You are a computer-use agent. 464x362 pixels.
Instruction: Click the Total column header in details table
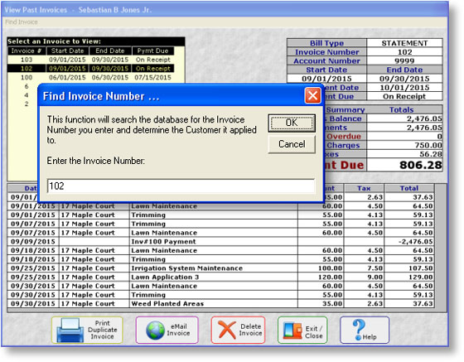coord(409,188)
